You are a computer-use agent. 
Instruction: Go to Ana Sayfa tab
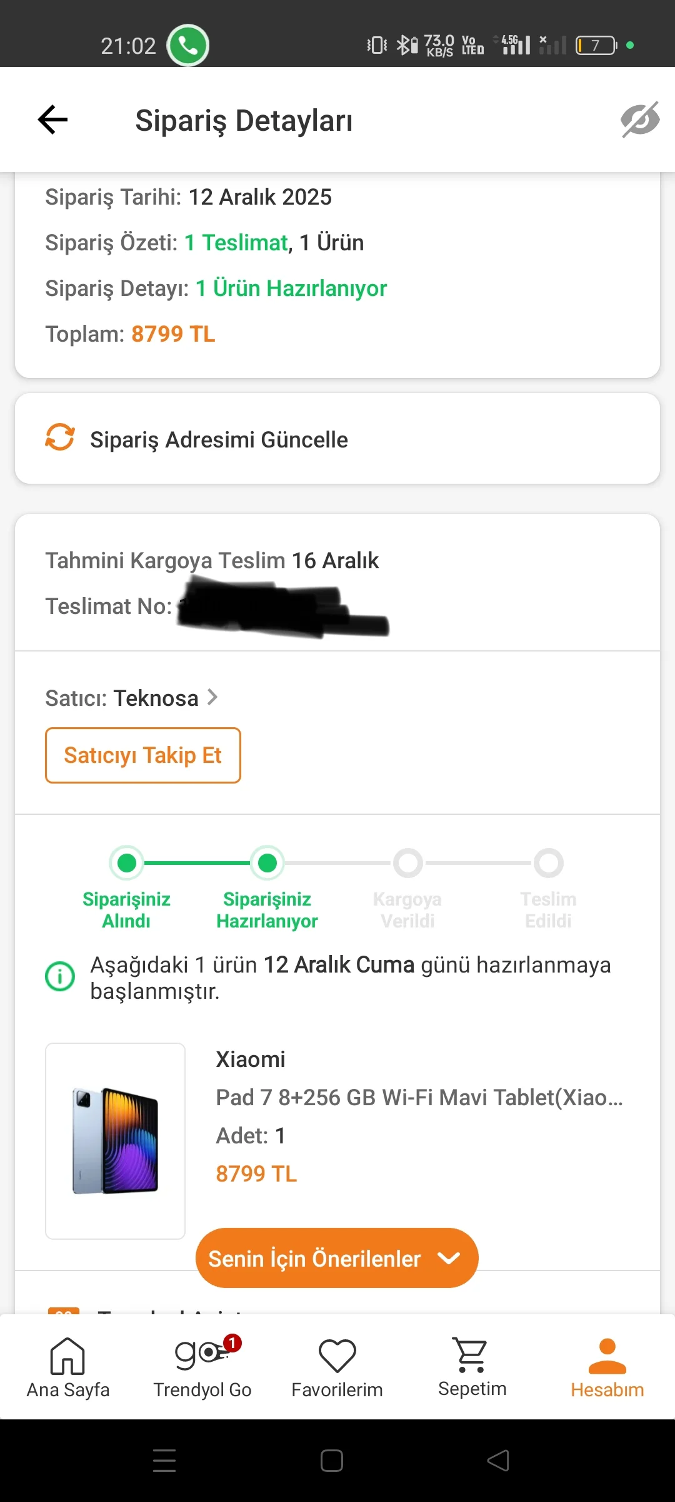[x=67, y=1367]
